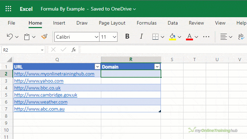Switch to the Review tab
Screen dimensions: 247x139
tap(197, 23)
